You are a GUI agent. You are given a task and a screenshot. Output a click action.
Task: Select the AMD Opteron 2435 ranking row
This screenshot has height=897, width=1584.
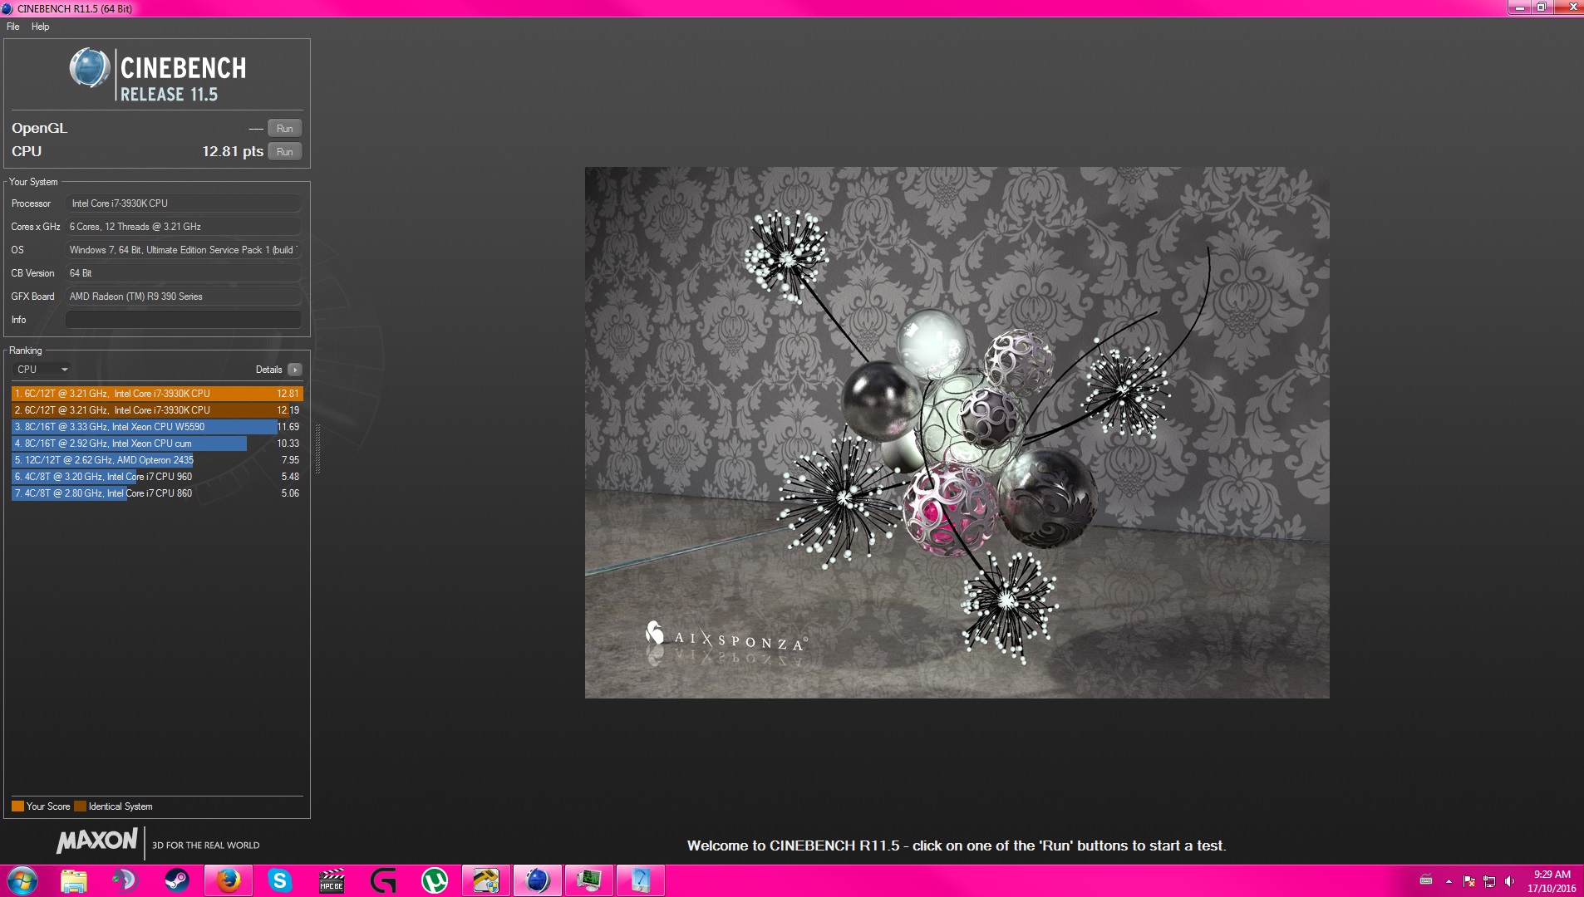pyautogui.click(x=157, y=460)
